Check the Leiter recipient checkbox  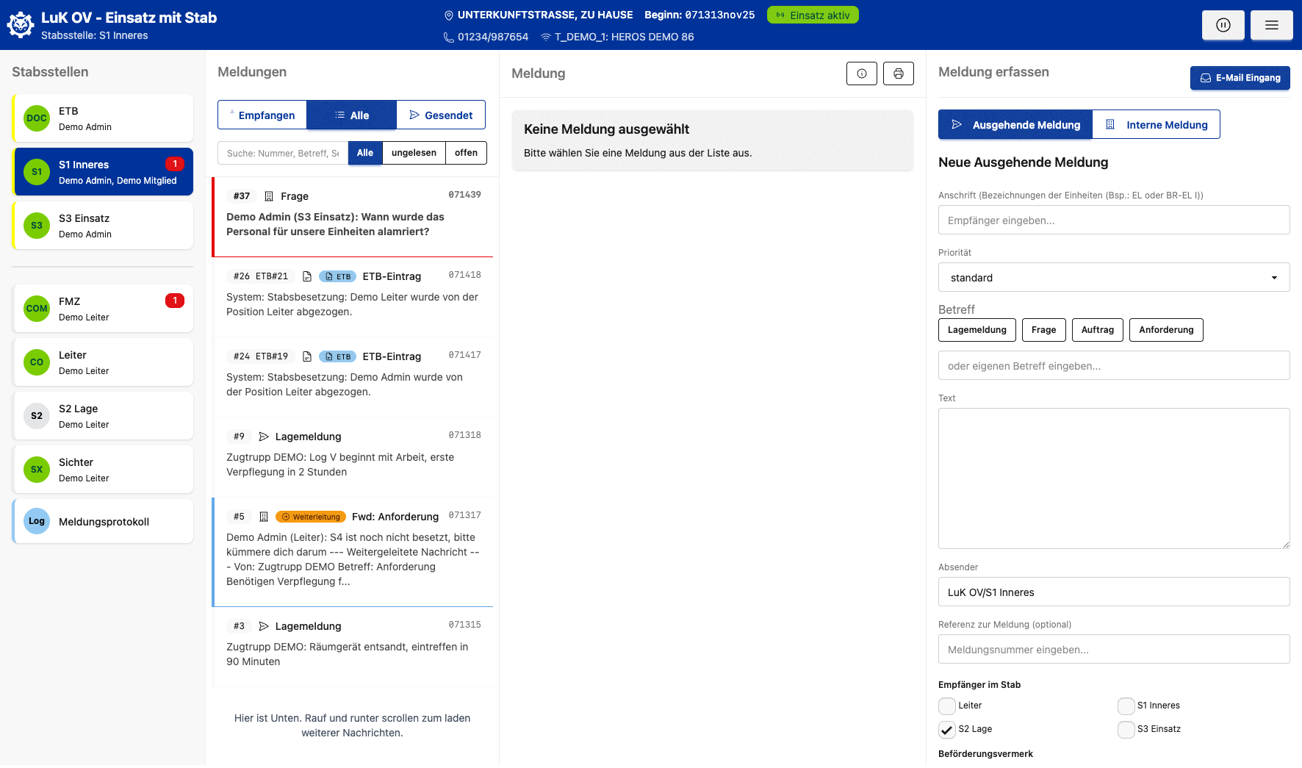click(x=947, y=706)
